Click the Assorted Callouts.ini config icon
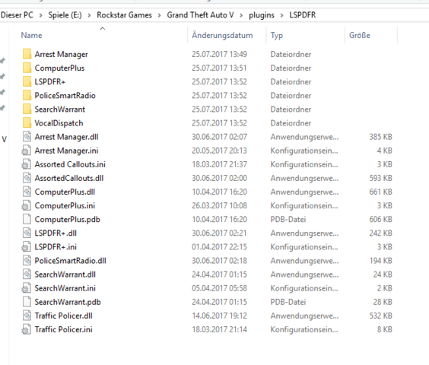Screen dimensions: 429x365 (27, 164)
